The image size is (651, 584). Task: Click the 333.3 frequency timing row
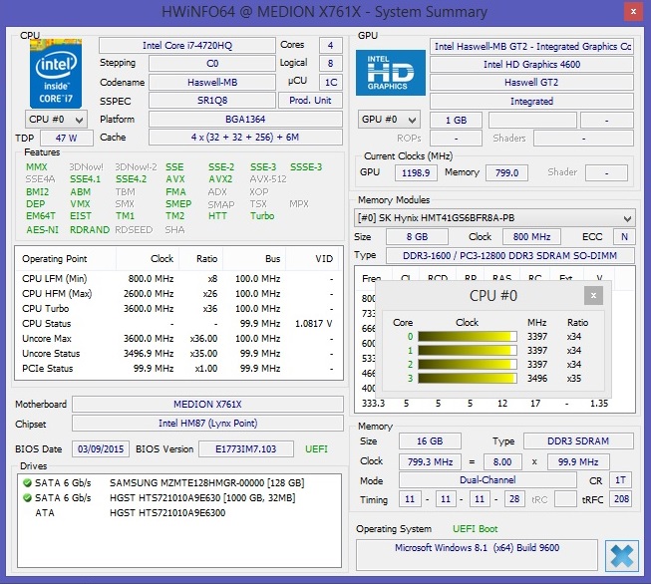pyautogui.click(x=494, y=403)
